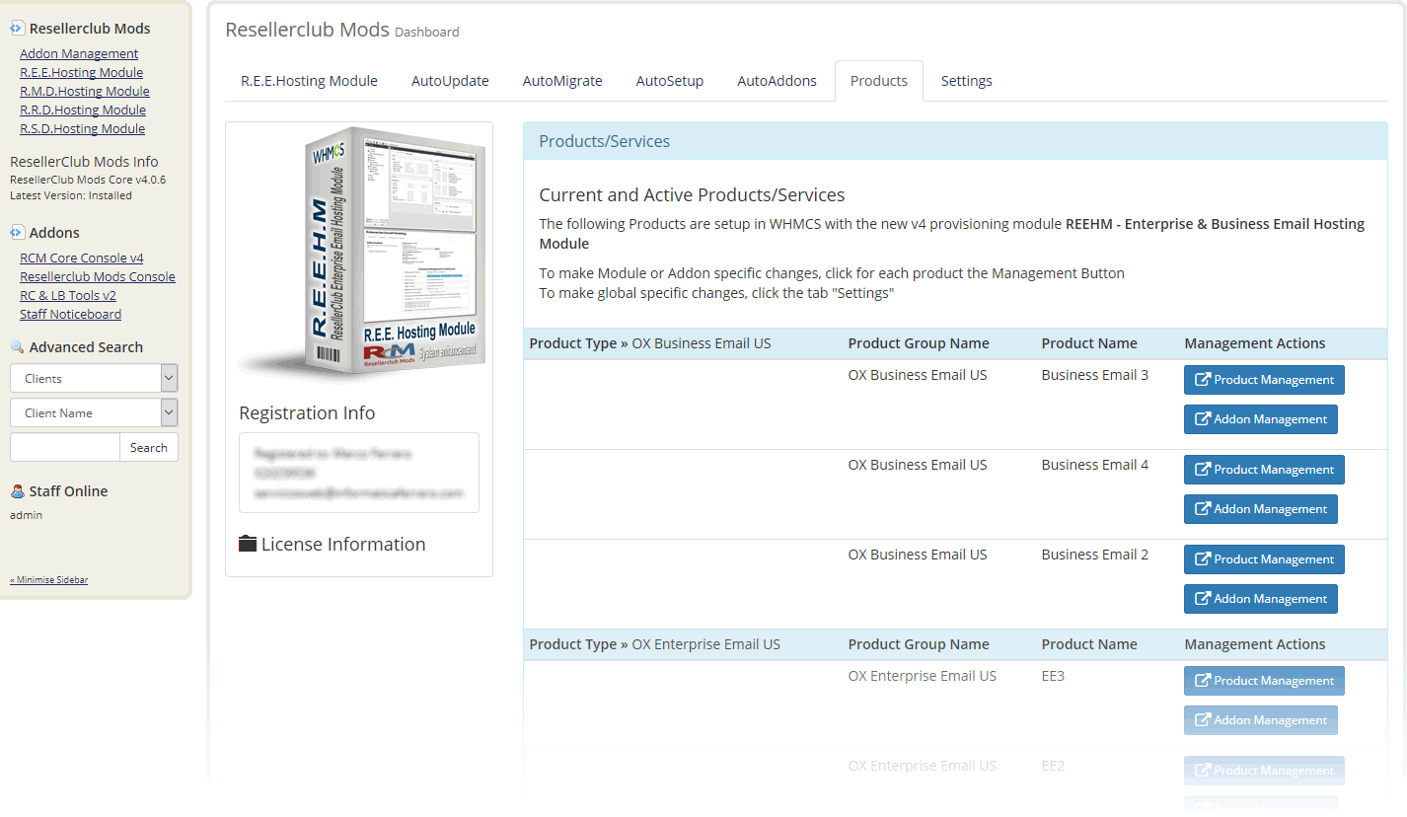Screen dimensions: 1407x817
Task: Open Addon Management for Business Email 4
Action: pyautogui.click(x=1261, y=509)
